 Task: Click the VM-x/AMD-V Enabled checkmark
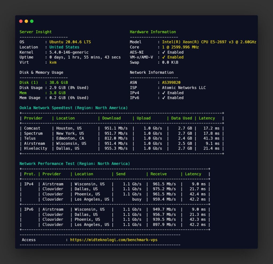[164, 57]
